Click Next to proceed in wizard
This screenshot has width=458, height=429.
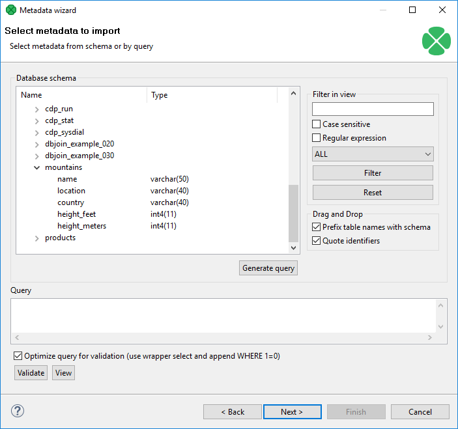[x=292, y=412]
